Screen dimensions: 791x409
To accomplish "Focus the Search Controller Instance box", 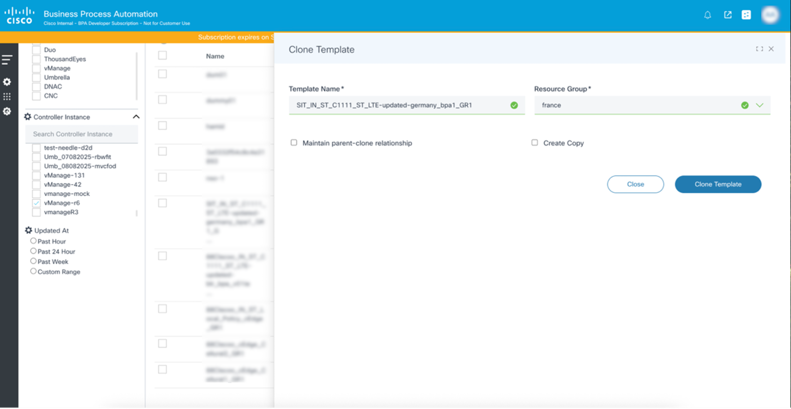I will coord(82,134).
